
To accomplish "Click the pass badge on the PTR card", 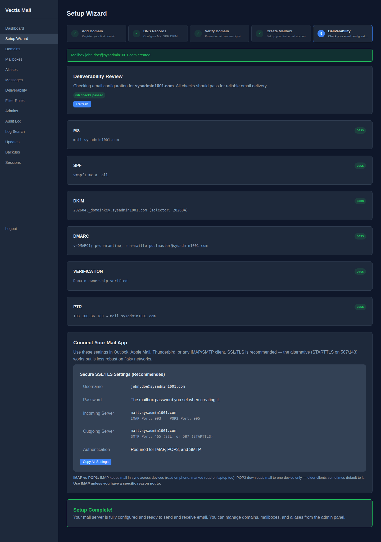I will point(360,307).
